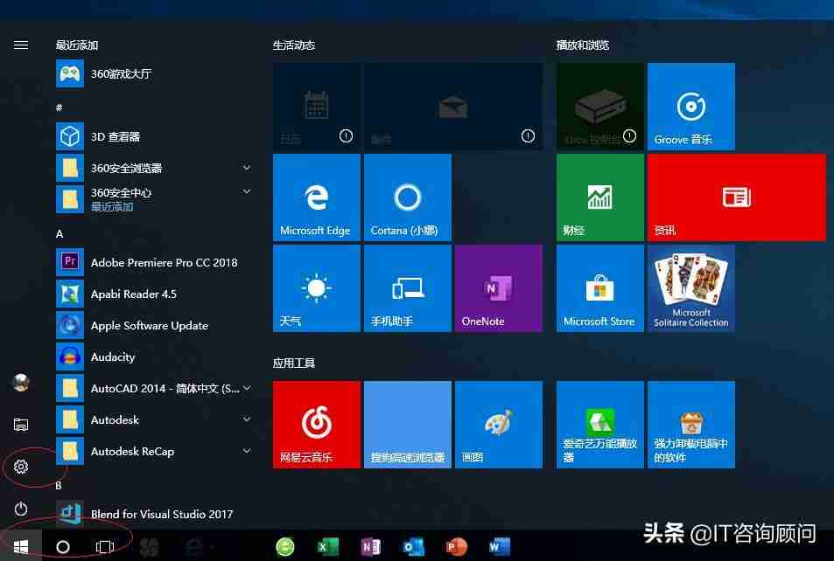834x561 pixels.
Task: Launch Audacity from app list
Action: point(154,357)
